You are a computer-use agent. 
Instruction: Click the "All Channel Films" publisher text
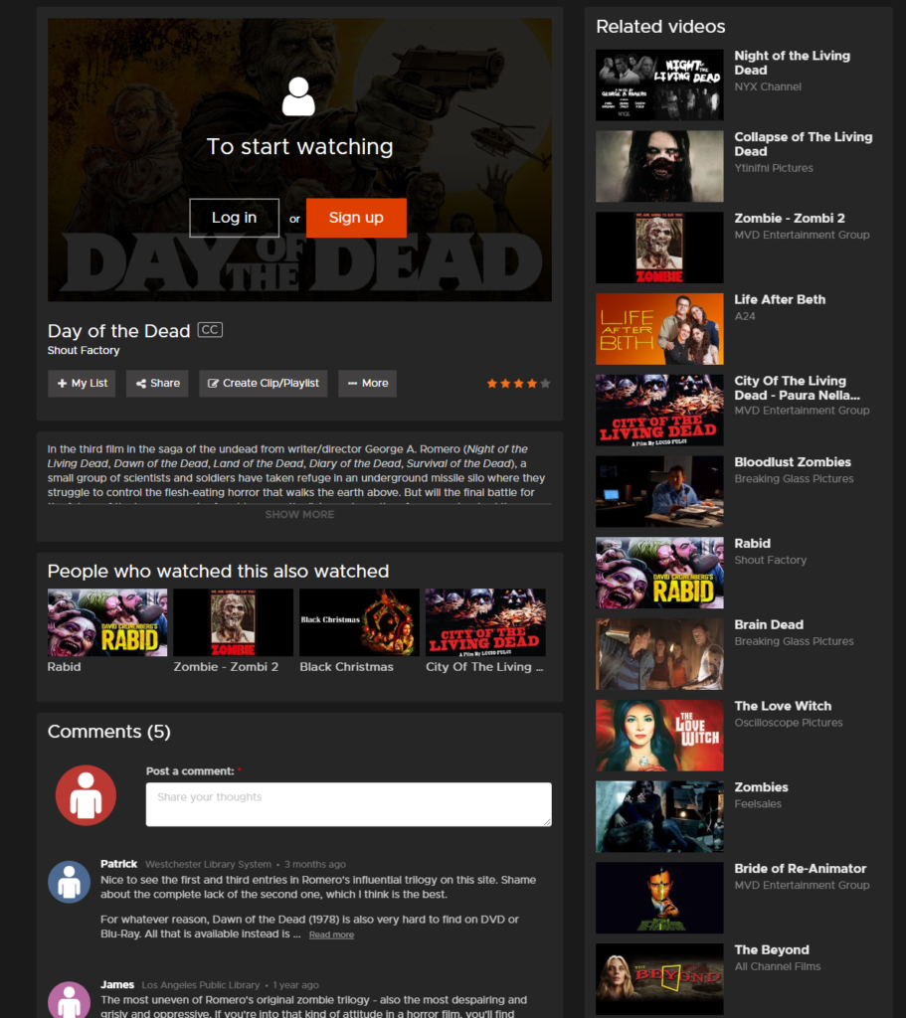point(778,966)
